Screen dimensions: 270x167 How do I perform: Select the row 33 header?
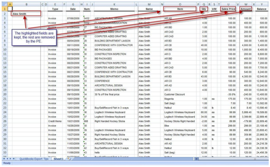tap(5, 153)
